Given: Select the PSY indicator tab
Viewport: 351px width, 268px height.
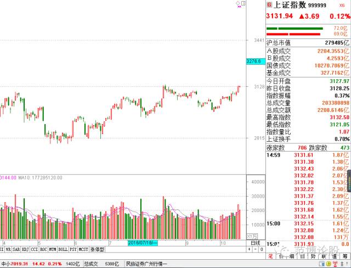Looking at the screenshot, I should coord(73,249).
